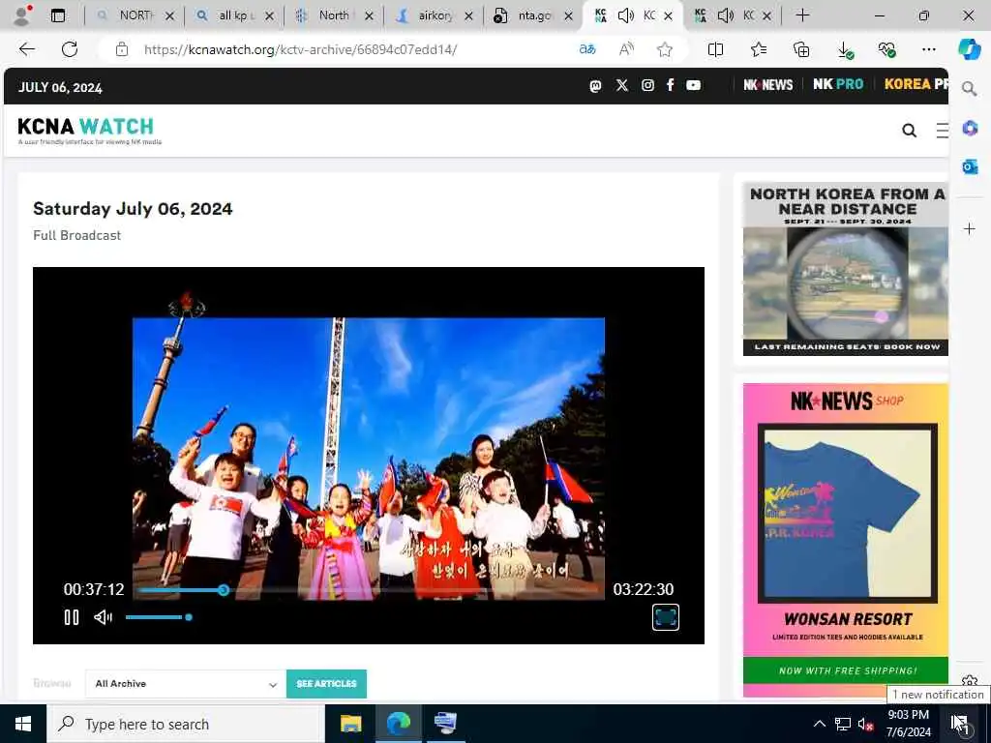This screenshot has width=991, height=743.
Task: Open the X (Twitter) social link
Action: pos(622,85)
